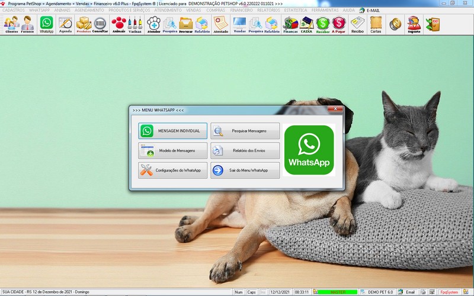Open the Cartas parchment icon
This screenshot has width=474, height=296.
[376, 24]
